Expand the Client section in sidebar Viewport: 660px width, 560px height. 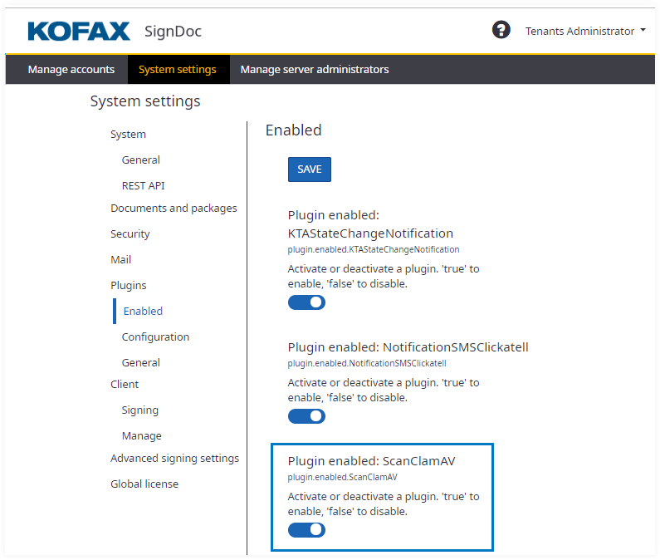[125, 384]
